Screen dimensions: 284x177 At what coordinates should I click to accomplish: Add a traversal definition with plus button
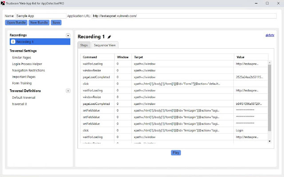click(x=68, y=91)
